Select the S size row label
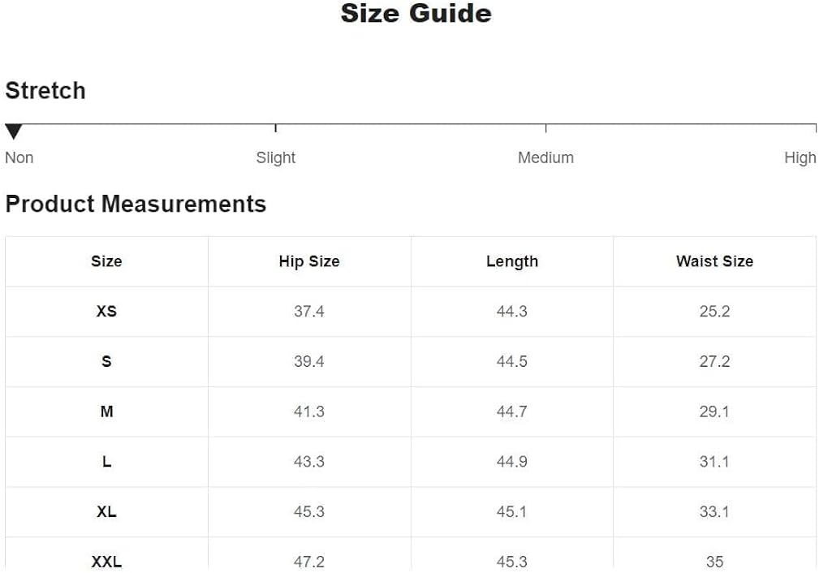 coord(106,362)
